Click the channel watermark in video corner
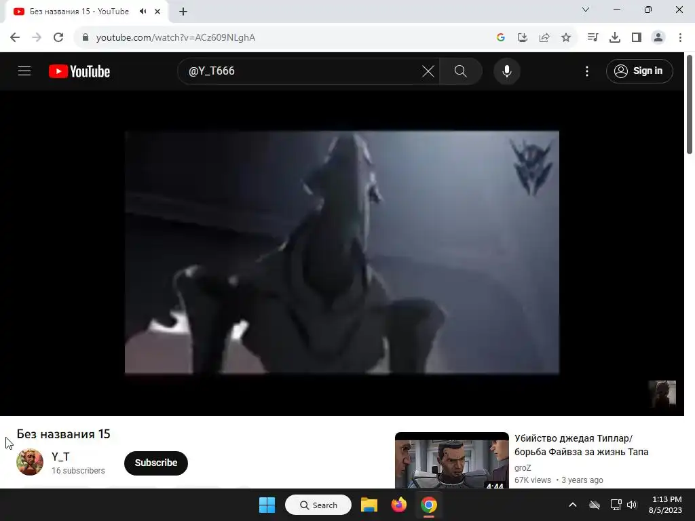This screenshot has width=695, height=521. [662, 393]
